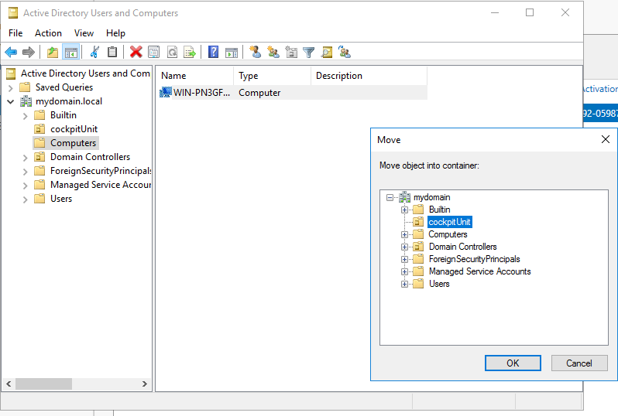Viewport: 618px width, 416px height.
Task: Delete the object using the red X icon
Action: coord(136,52)
